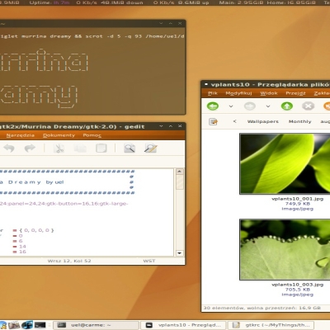Click the value 14 in gedit

(22, 247)
